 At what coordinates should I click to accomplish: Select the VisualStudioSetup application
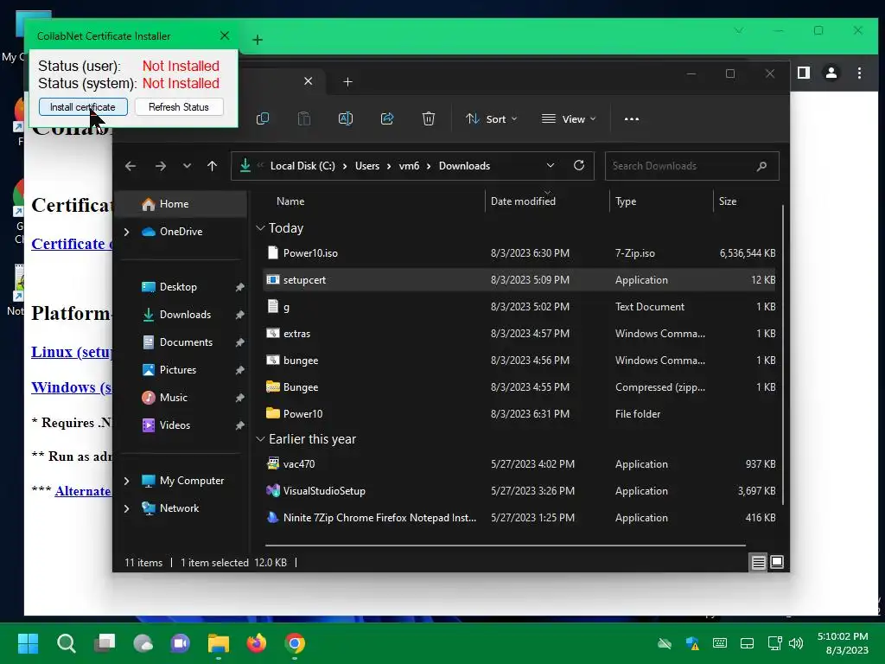click(519, 491)
